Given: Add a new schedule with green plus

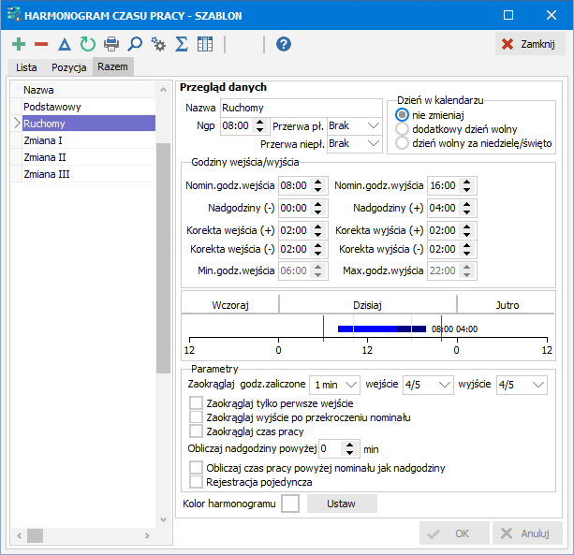Looking at the screenshot, I should click(19, 44).
